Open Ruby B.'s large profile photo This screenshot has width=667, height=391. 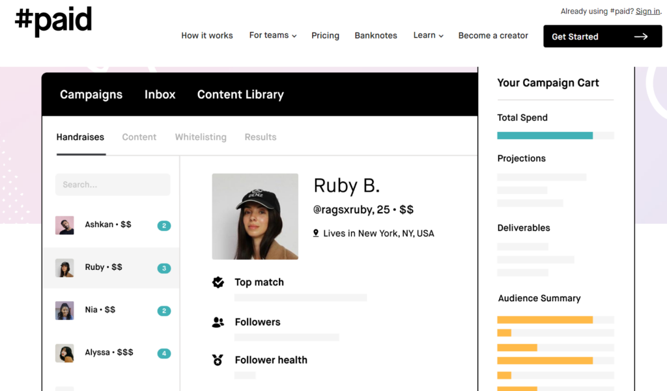coord(255,217)
